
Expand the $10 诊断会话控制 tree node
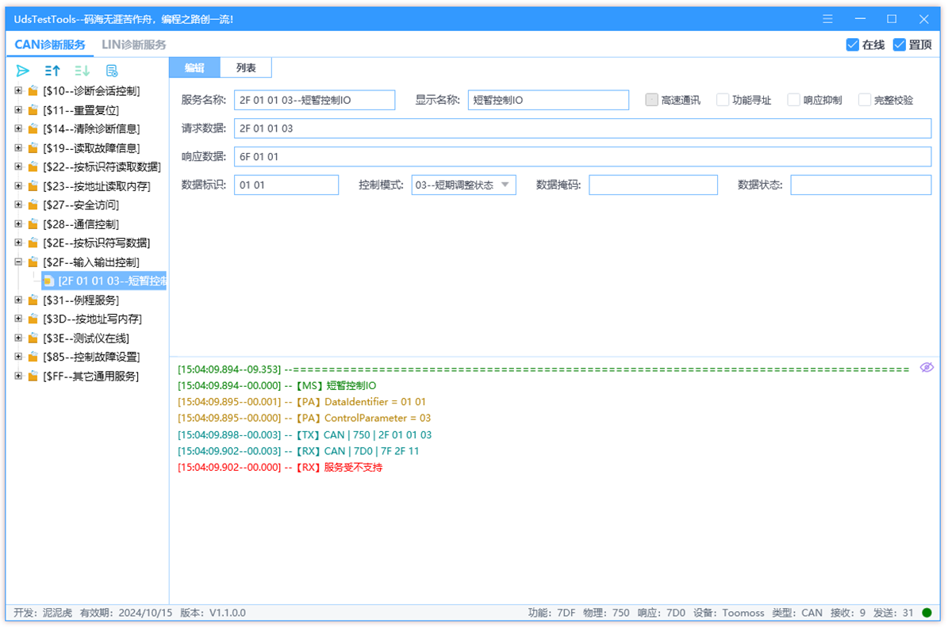point(18,90)
